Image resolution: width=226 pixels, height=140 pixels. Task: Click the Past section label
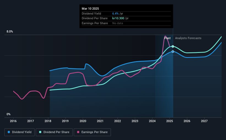click(167, 38)
